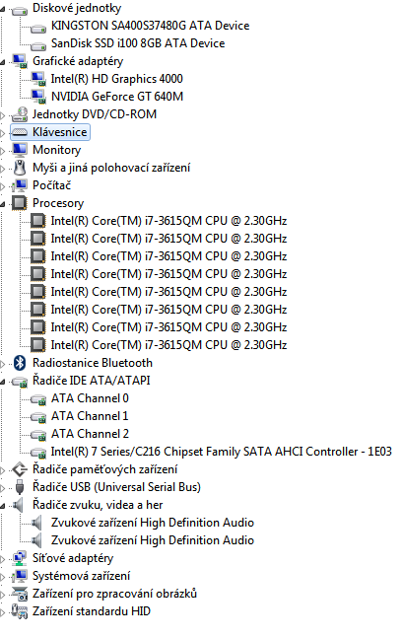Click the Řadiče IDE ATA/ATAPI icon
Screen dimensions: 403x638
tap(19, 382)
